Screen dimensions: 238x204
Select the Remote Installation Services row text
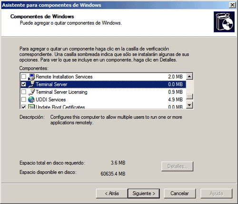point(64,77)
